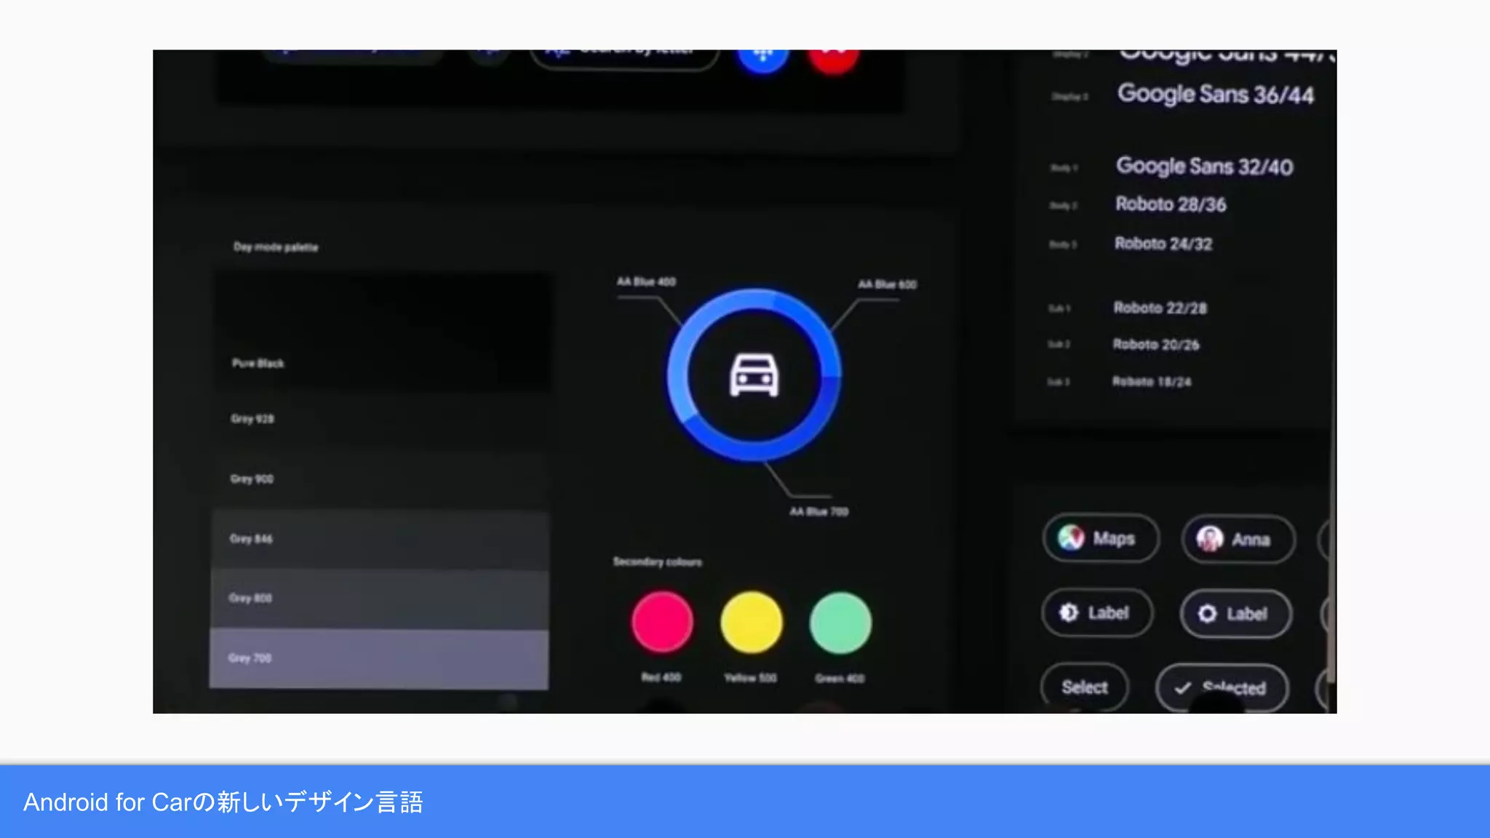Click the outlined-icon Label chip
1490x838 pixels.
click(x=1235, y=614)
